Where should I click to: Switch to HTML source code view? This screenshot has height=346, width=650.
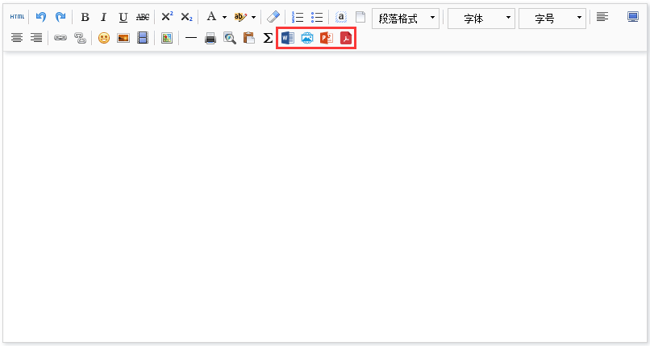(17, 17)
